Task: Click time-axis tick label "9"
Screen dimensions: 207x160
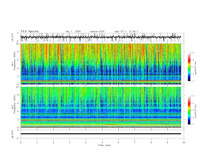Action: [167, 142]
